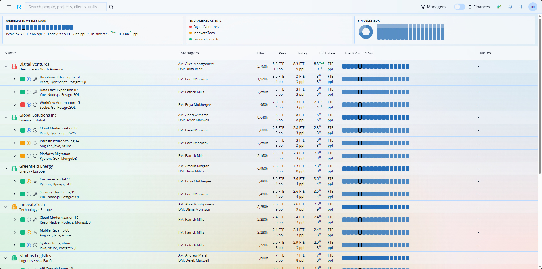Select InnovateTech in the Endangered Clients list

204,33
